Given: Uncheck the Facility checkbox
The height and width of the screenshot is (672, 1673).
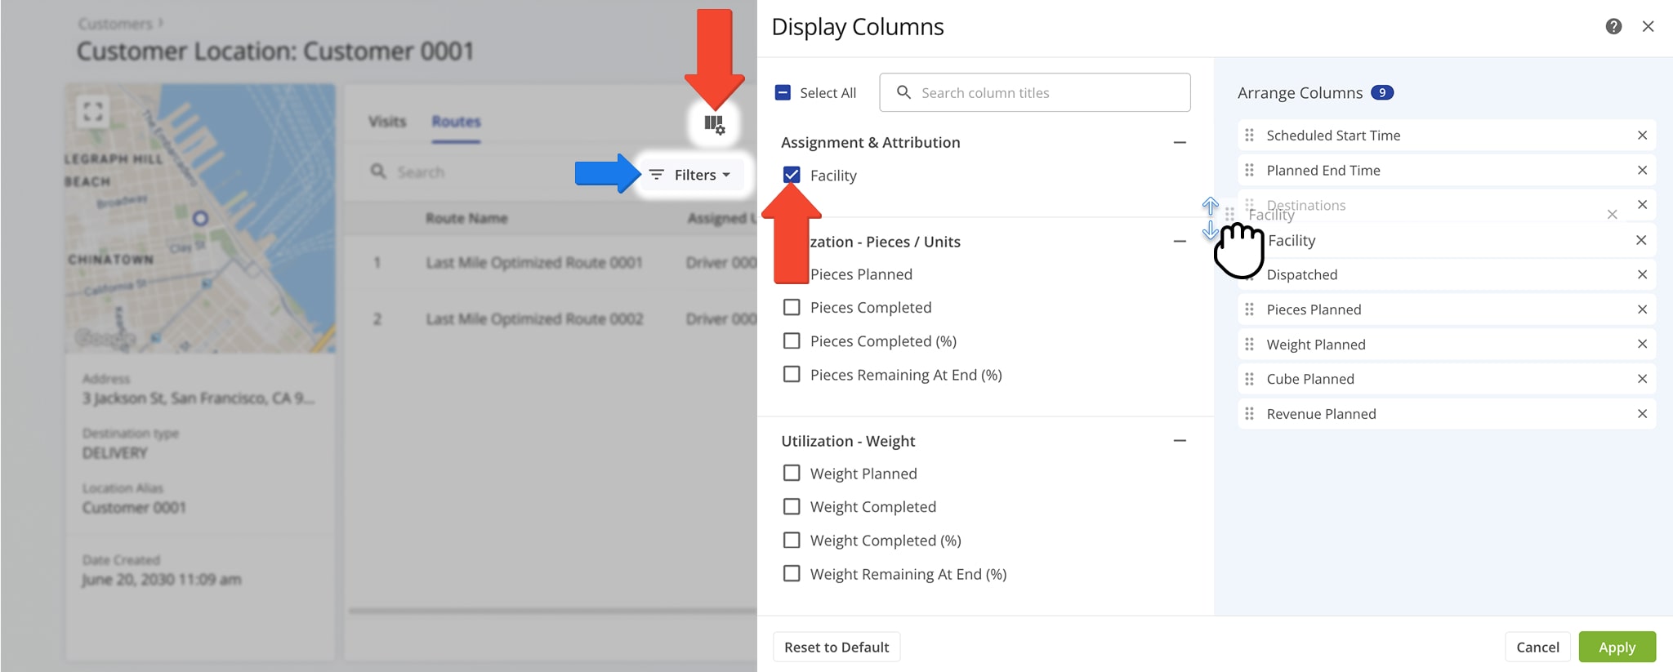Looking at the screenshot, I should (x=792, y=175).
